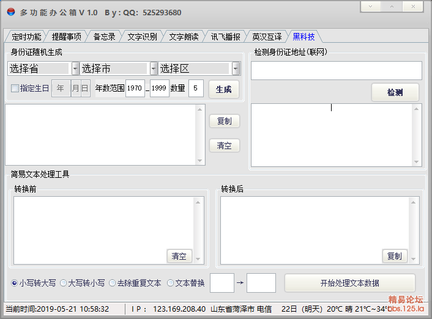Expand the 选择市 city dropdown
The width and height of the screenshot is (432, 319).
[154, 68]
